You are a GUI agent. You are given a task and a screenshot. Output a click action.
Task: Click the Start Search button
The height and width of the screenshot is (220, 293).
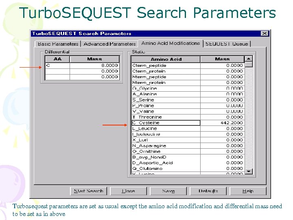tap(89, 191)
